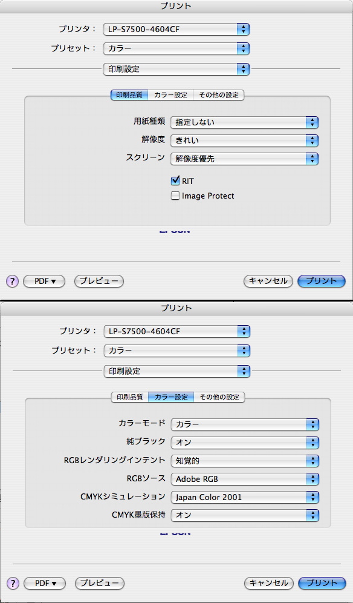Image resolution: width=353 pixels, height=603 pixels.
Task: Open the RGBソース dropdown showing Adobe RGB
Action: [x=245, y=479]
